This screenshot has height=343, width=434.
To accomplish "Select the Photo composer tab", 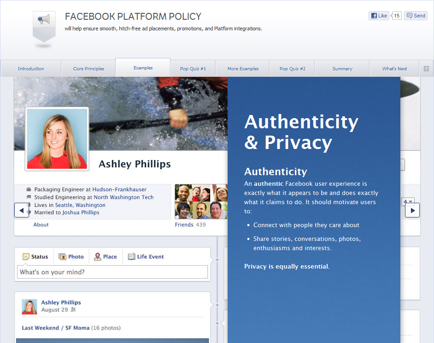I will point(71,257).
